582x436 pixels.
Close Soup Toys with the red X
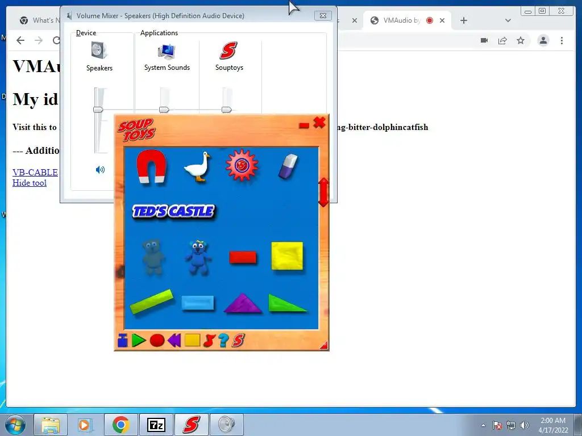coord(319,123)
